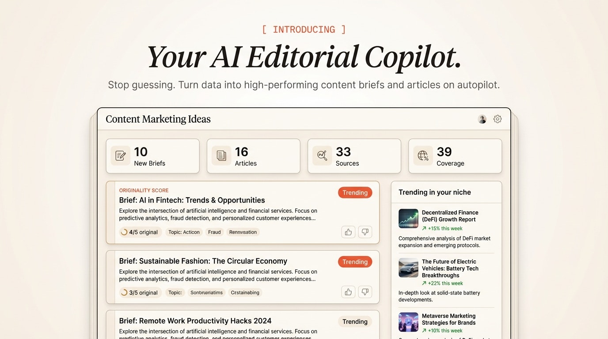Open the Sustainable Fashion brief title
Image resolution: width=608 pixels, height=339 pixels.
pyautogui.click(x=203, y=261)
